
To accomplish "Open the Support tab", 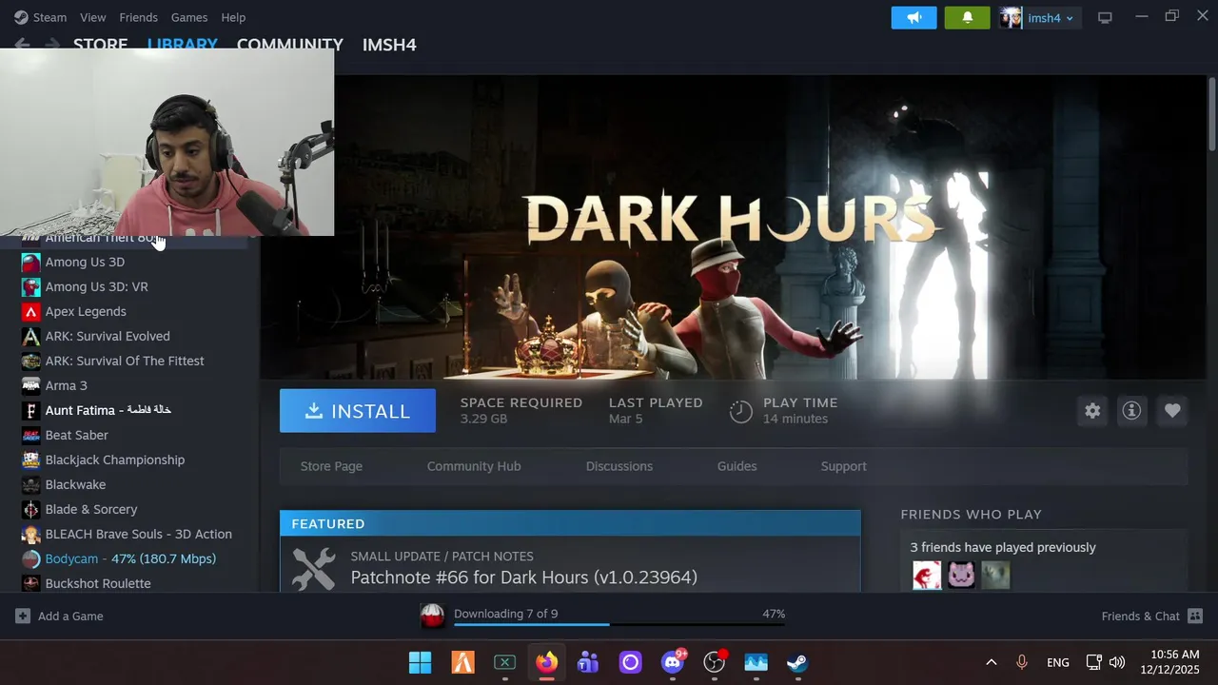I will point(843,466).
